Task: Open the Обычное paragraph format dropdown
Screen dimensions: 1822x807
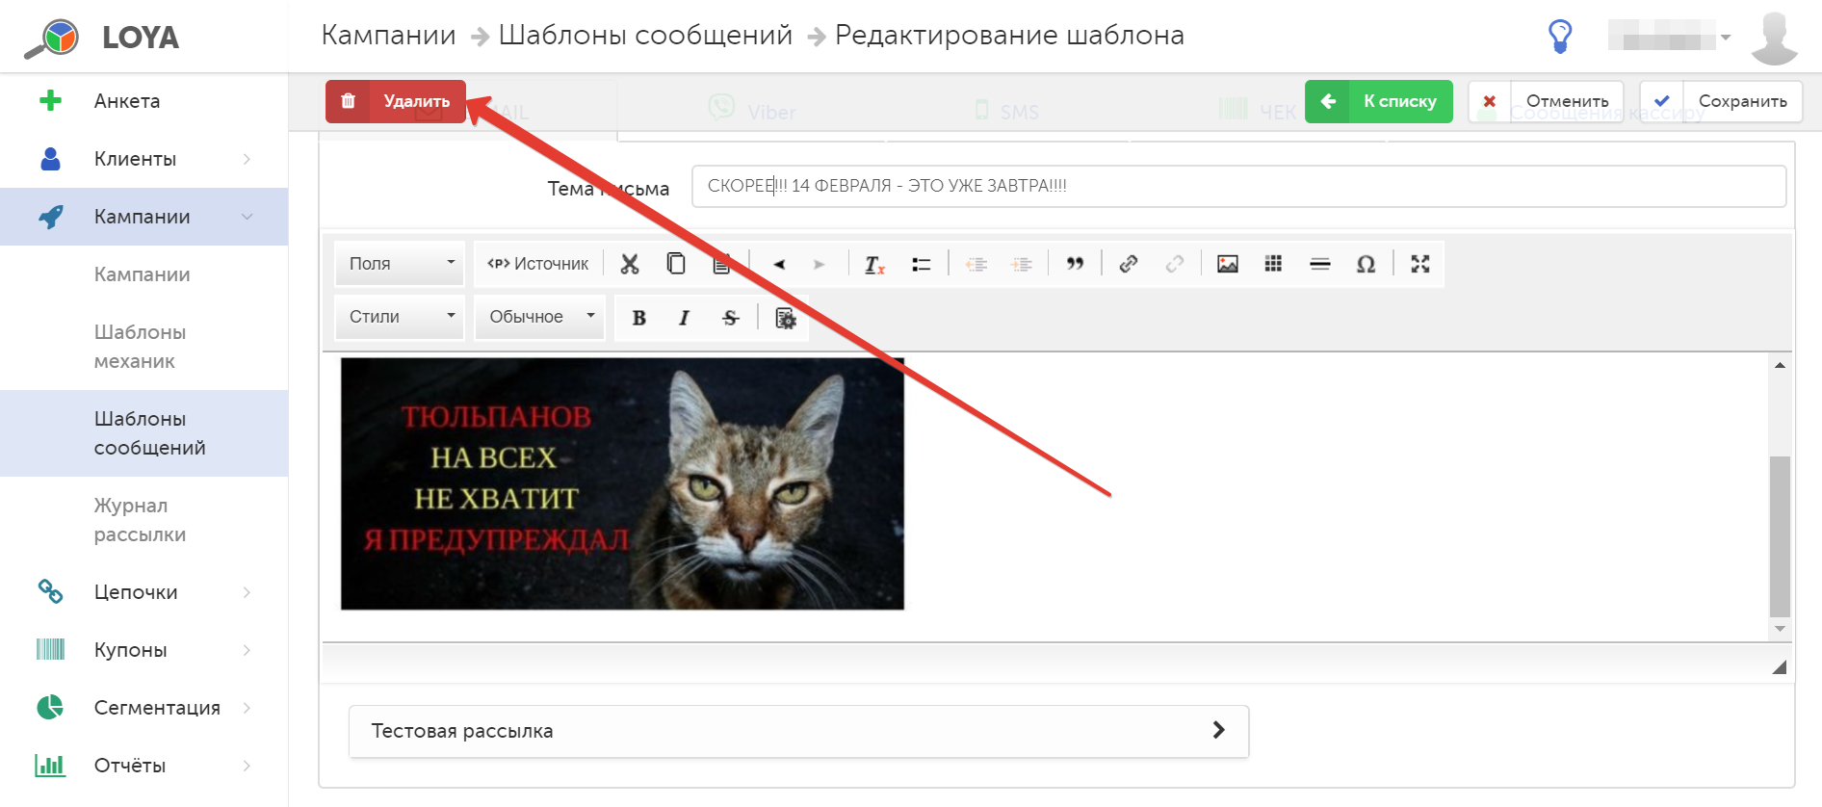Action: (539, 317)
